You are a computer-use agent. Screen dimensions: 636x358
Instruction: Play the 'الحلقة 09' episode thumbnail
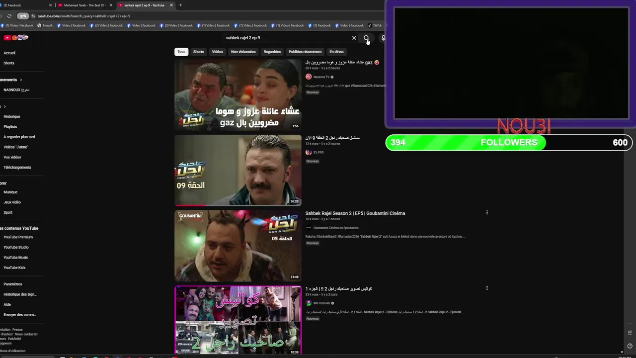(x=238, y=171)
